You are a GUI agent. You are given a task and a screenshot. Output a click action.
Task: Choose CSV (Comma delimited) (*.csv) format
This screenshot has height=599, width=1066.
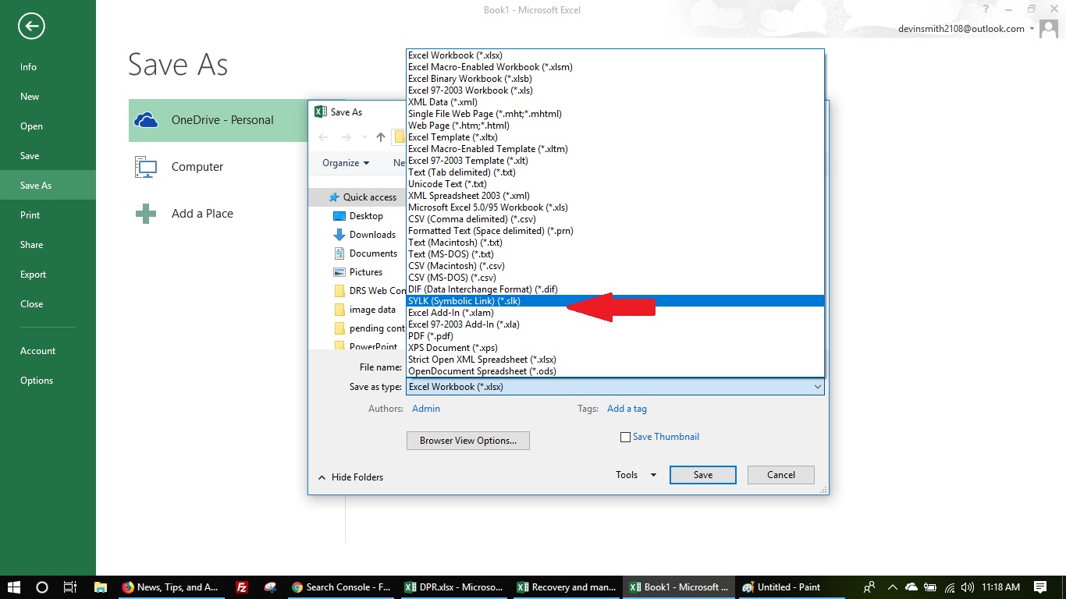point(615,219)
